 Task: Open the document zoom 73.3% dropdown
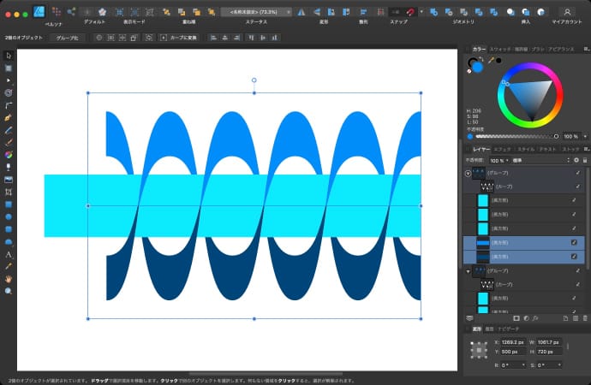click(x=255, y=12)
